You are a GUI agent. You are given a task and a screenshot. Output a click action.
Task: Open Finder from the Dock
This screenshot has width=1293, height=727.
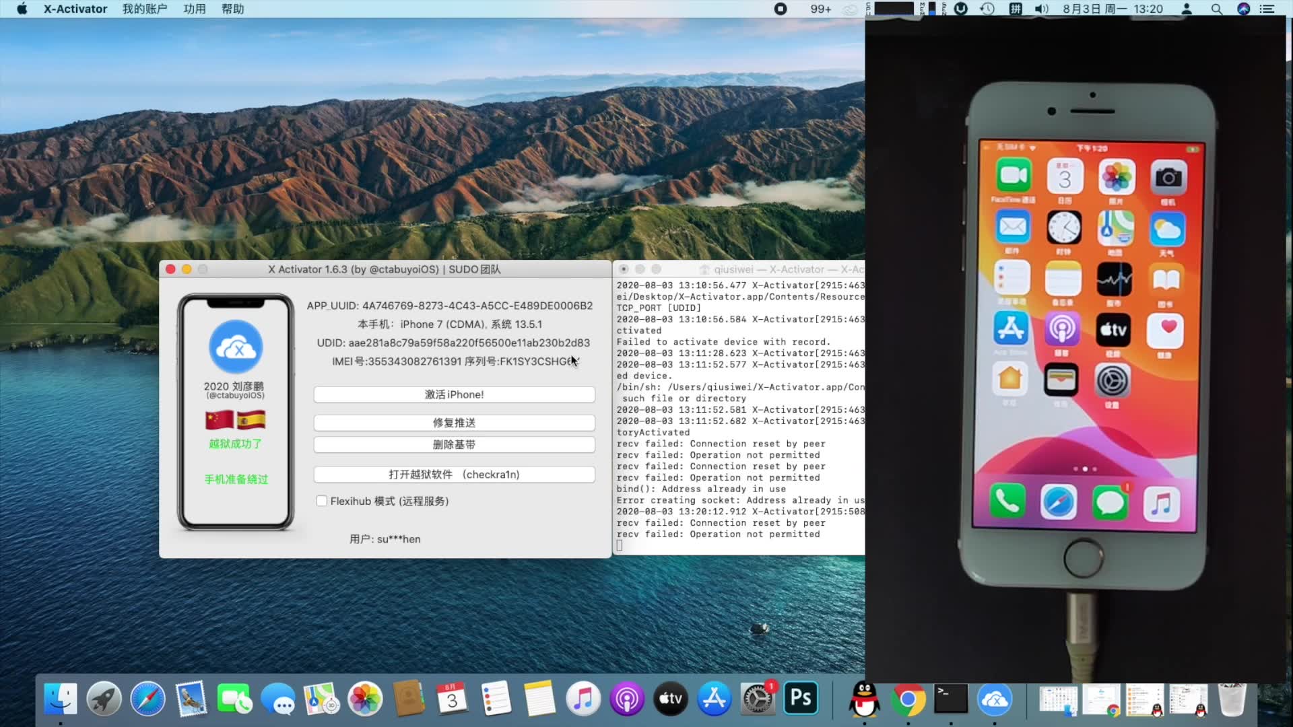click(x=61, y=699)
